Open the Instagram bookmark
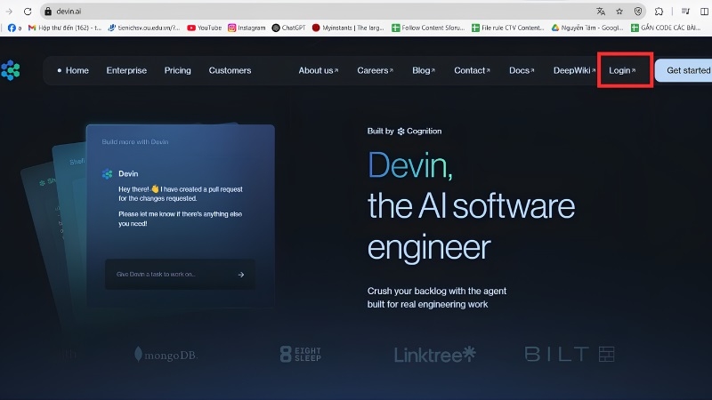 [247, 28]
